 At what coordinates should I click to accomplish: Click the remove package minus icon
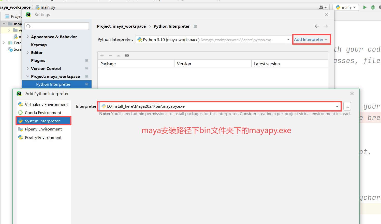[x=110, y=55]
